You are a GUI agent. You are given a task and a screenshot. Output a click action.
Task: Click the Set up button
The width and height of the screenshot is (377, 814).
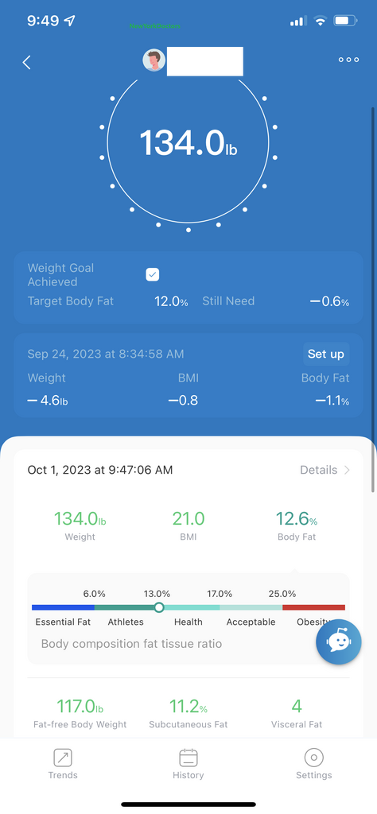click(x=325, y=354)
